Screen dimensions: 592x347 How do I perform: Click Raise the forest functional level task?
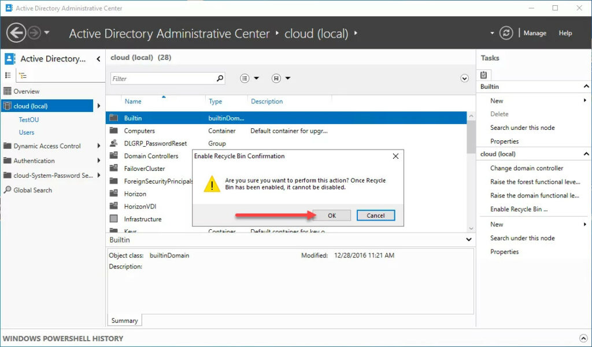535,182
